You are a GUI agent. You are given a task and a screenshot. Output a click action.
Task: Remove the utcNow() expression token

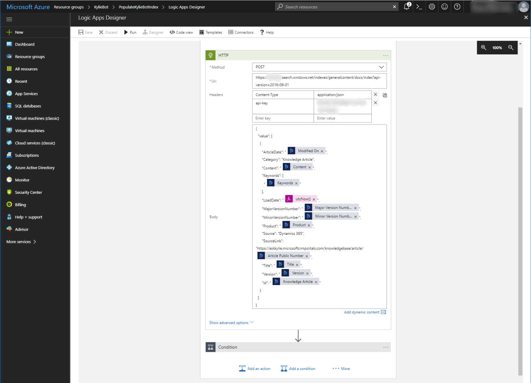coord(314,199)
